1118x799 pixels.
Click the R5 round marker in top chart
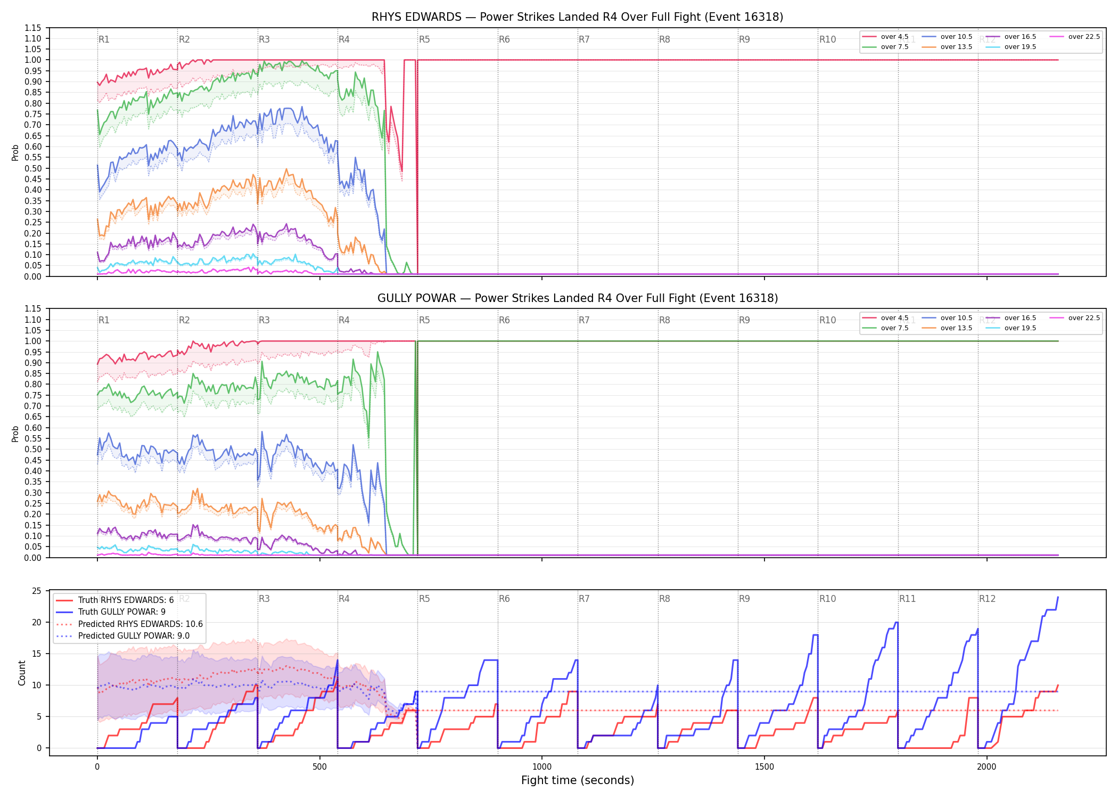click(424, 39)
